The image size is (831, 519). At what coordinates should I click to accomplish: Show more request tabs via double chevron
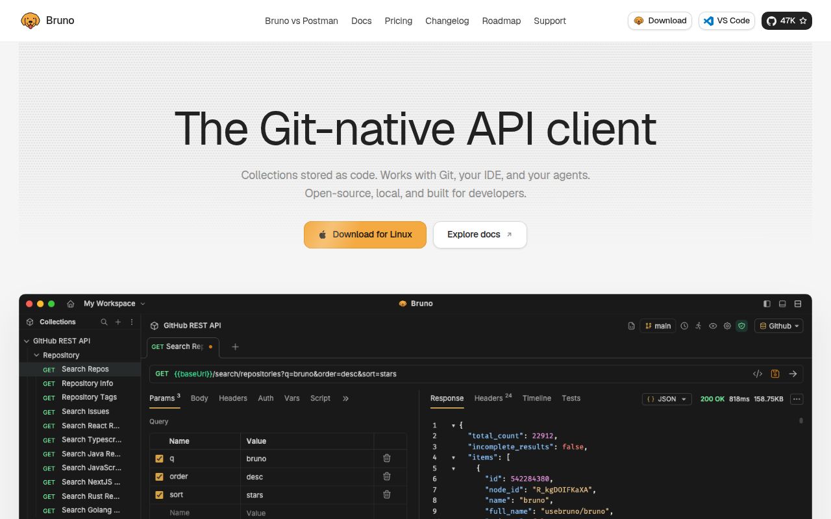[x=345, y=398]
